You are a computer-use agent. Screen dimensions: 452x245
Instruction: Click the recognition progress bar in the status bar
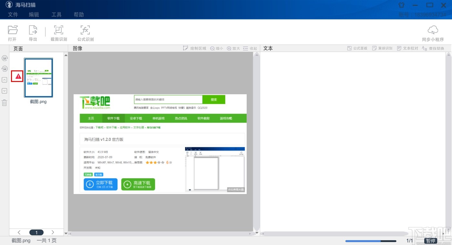(371, 241)
